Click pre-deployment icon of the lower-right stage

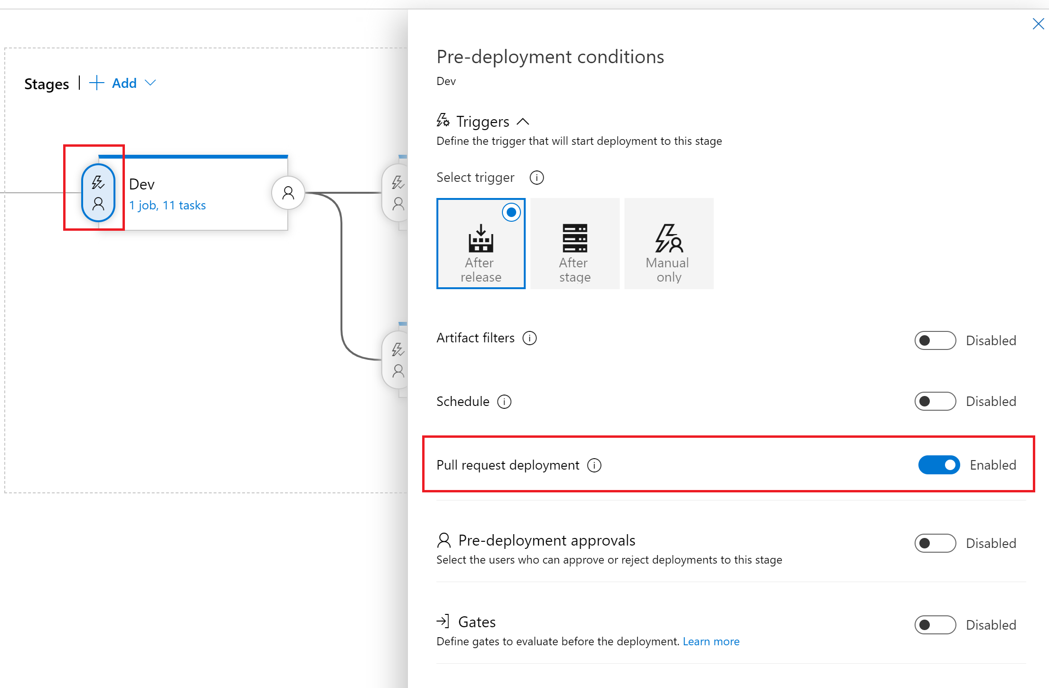click(x=398, y=360)
